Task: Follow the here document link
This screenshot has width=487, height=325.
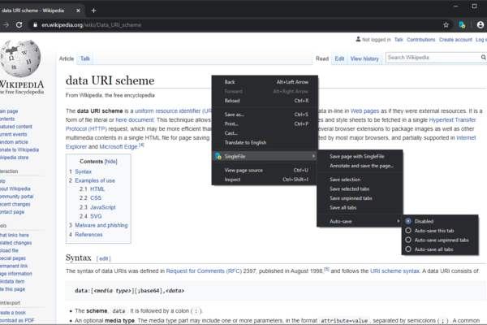Action: click(x=135, y=120)
